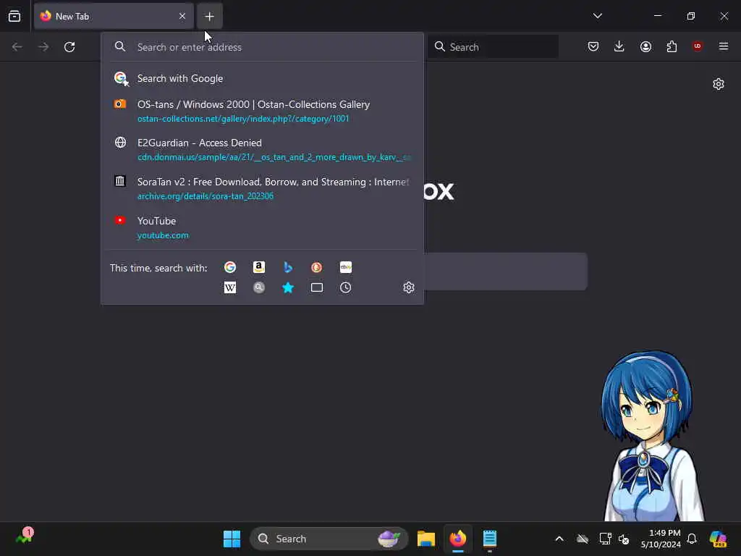Search this time with DuckDuckGo icon
This screenshot has height=556, width=741.
click(x=317, y=268)
